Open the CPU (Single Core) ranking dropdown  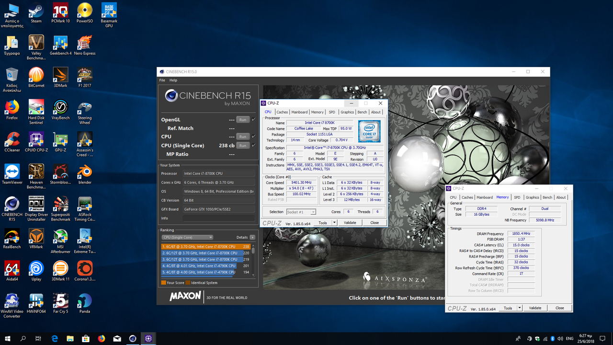187,237
